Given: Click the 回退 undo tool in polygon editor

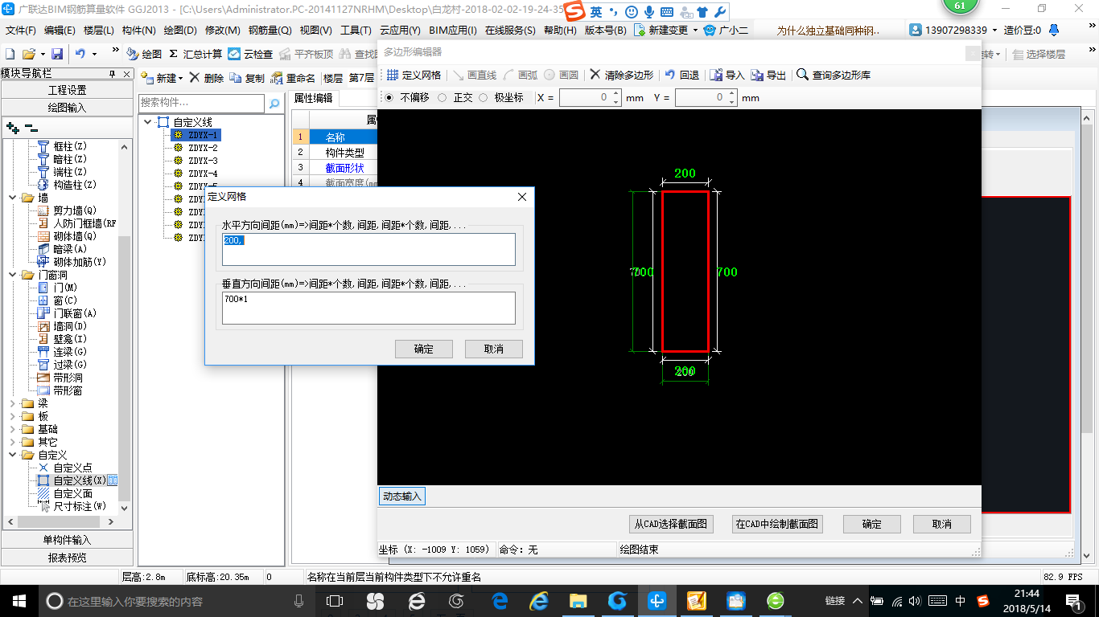Looking at the screenshot, I should (682, 75).
